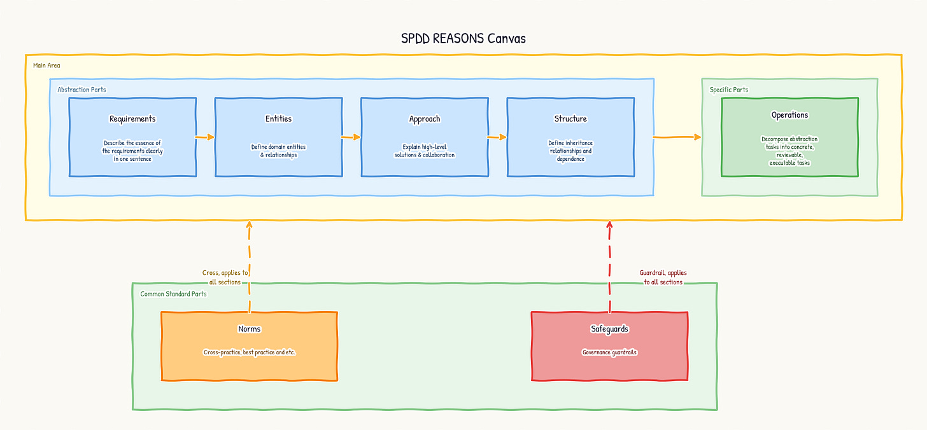
Task: Click 'Cross, applies to all sections' label
Action: click(225, 277)
